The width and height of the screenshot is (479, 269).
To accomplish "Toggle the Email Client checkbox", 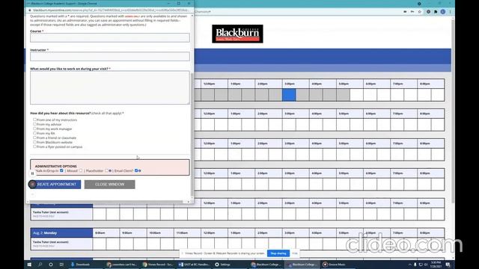I will (136, 170).
